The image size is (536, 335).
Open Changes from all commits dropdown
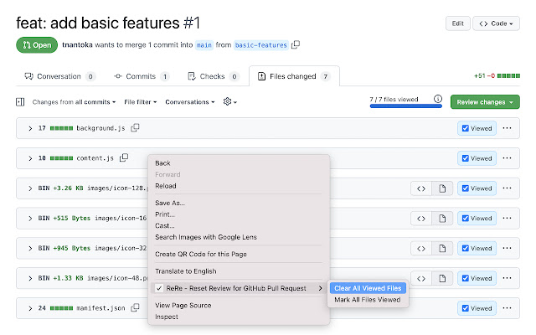click(74, 102)
